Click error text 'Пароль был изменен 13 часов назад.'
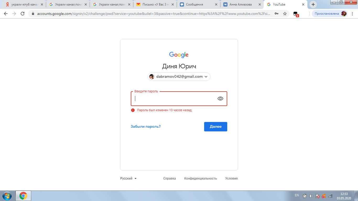This screenshot has width=358, height=201. coord(165,110)
